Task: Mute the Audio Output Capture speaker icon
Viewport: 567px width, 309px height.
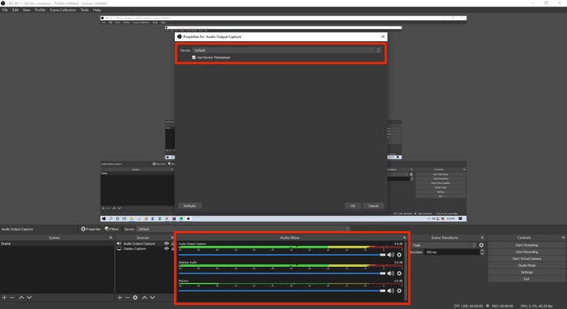Action: tap(390, 255)
